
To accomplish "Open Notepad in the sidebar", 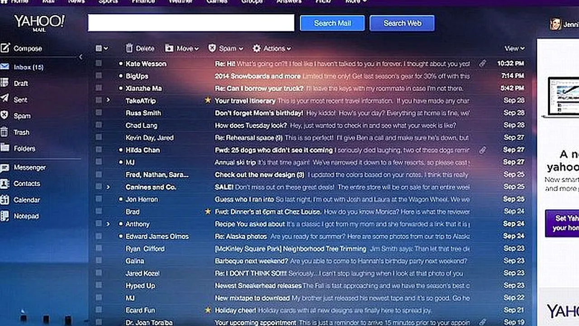I will (x=26, y=216).
